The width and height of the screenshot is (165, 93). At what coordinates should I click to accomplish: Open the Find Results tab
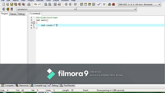(x=67, y=86)
